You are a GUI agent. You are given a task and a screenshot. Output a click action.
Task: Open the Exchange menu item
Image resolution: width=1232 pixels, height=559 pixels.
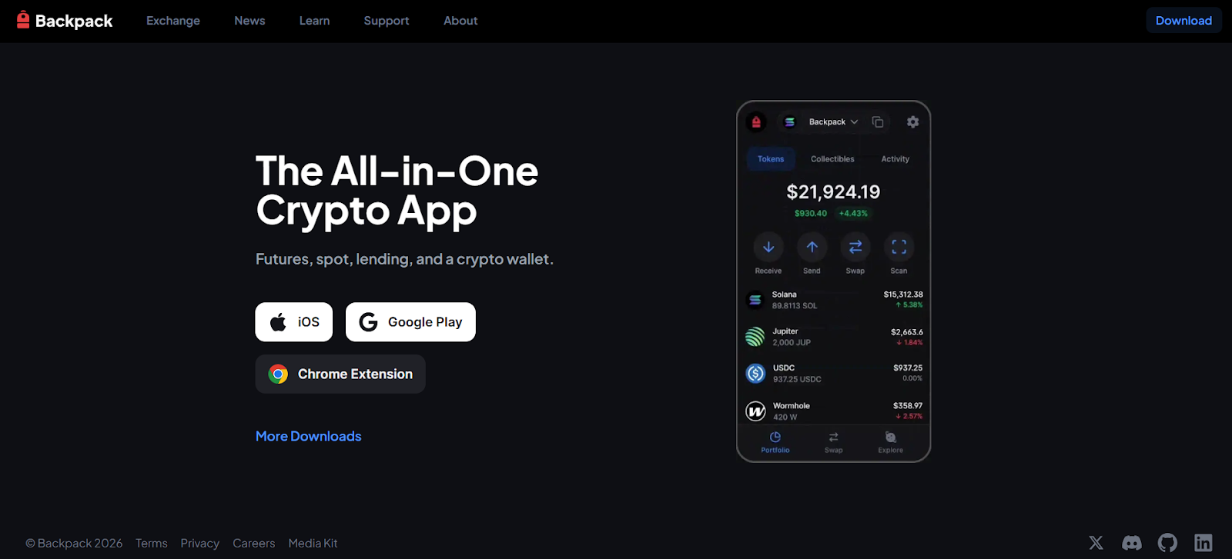coord(173,21)
